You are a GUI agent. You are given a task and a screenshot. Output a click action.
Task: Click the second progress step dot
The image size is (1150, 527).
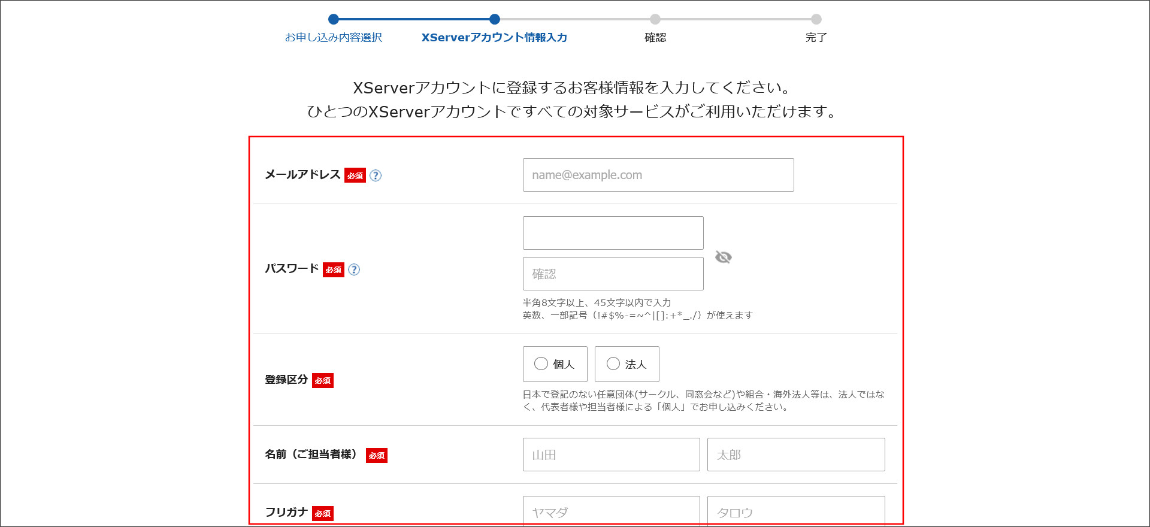tap(494, 19)
